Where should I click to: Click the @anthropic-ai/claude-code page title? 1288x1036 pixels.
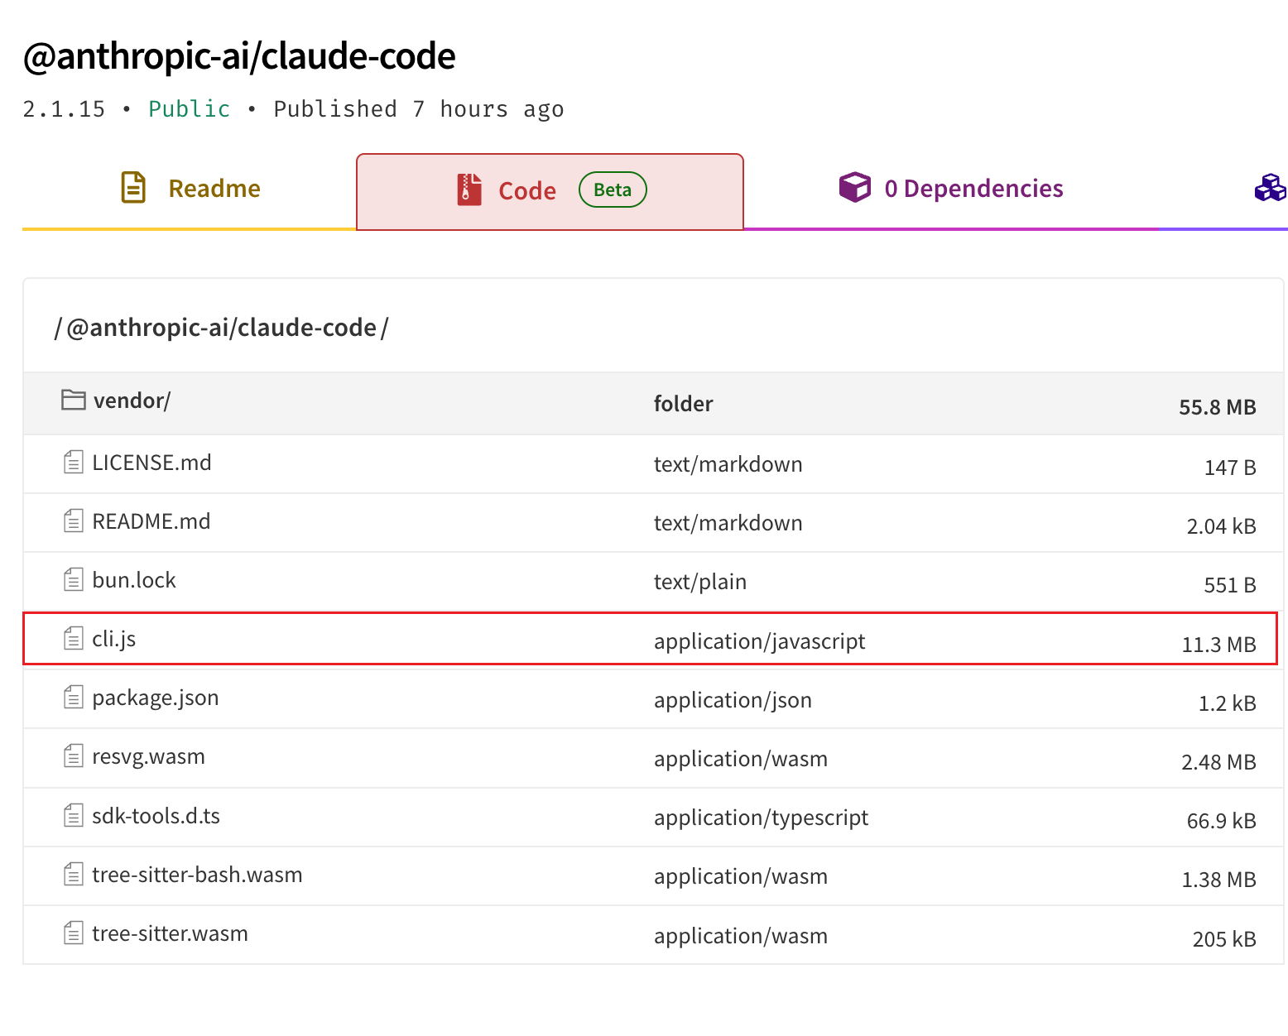tap(239, 56)
